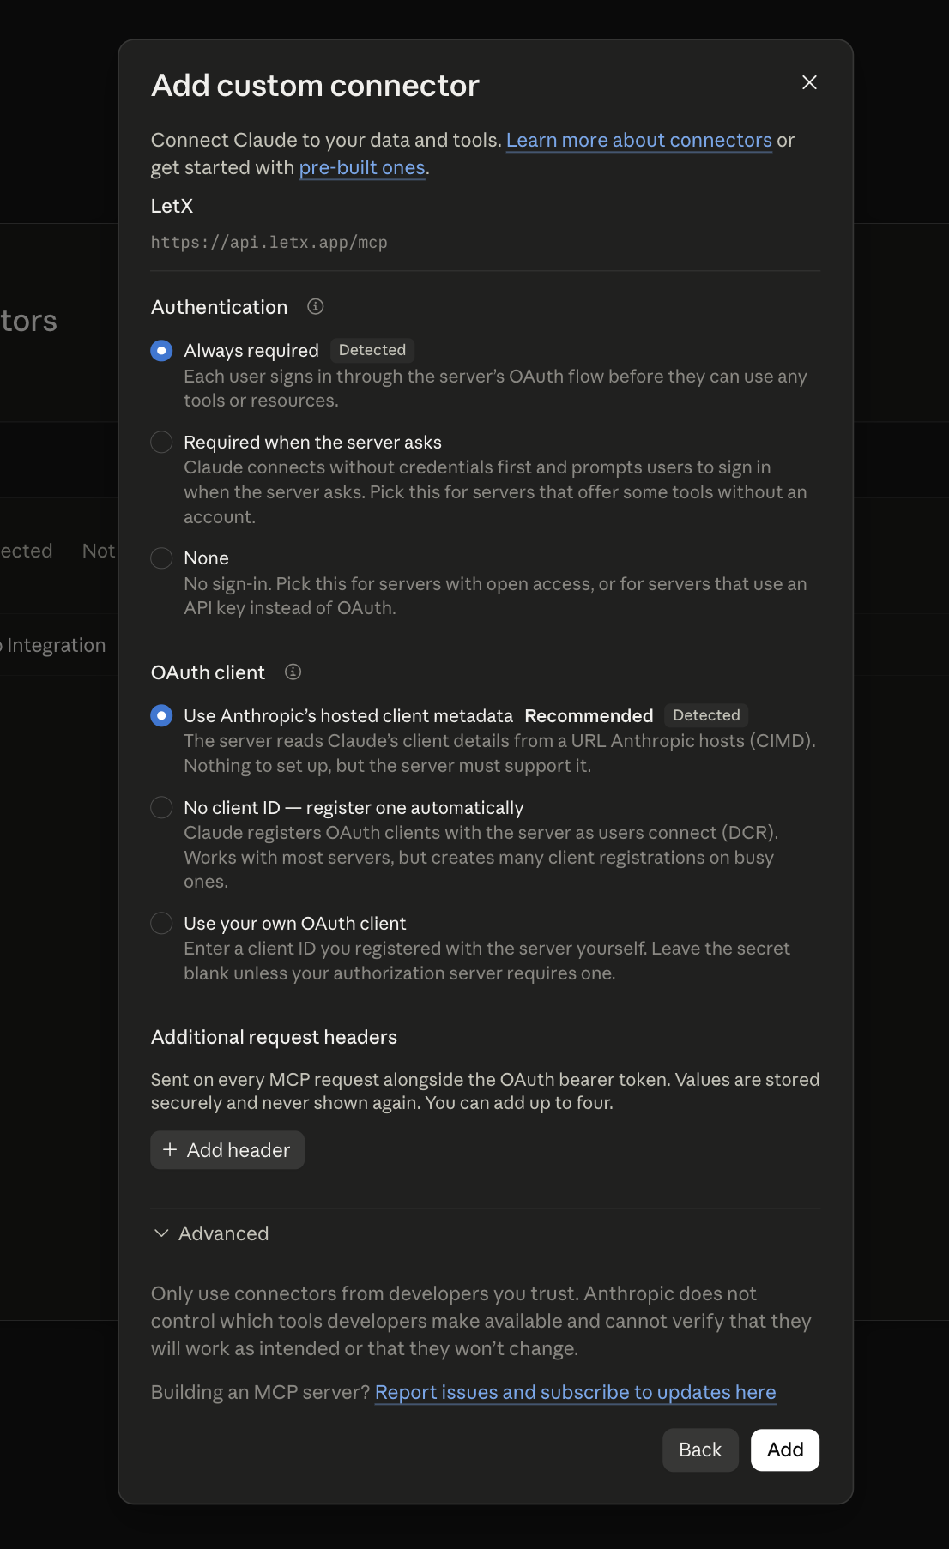Click the Back button
Viewport: 949px width, 1549px height.
pyautogui.click(x=700, y=1450)
